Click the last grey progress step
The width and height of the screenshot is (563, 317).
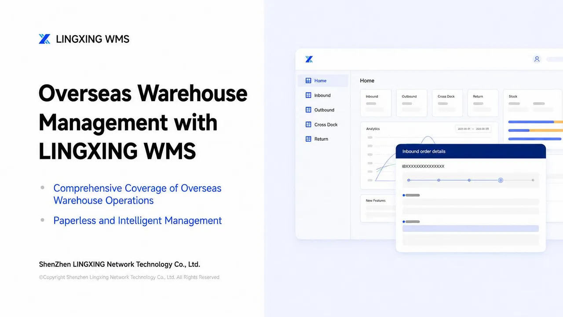click(533, 180)
